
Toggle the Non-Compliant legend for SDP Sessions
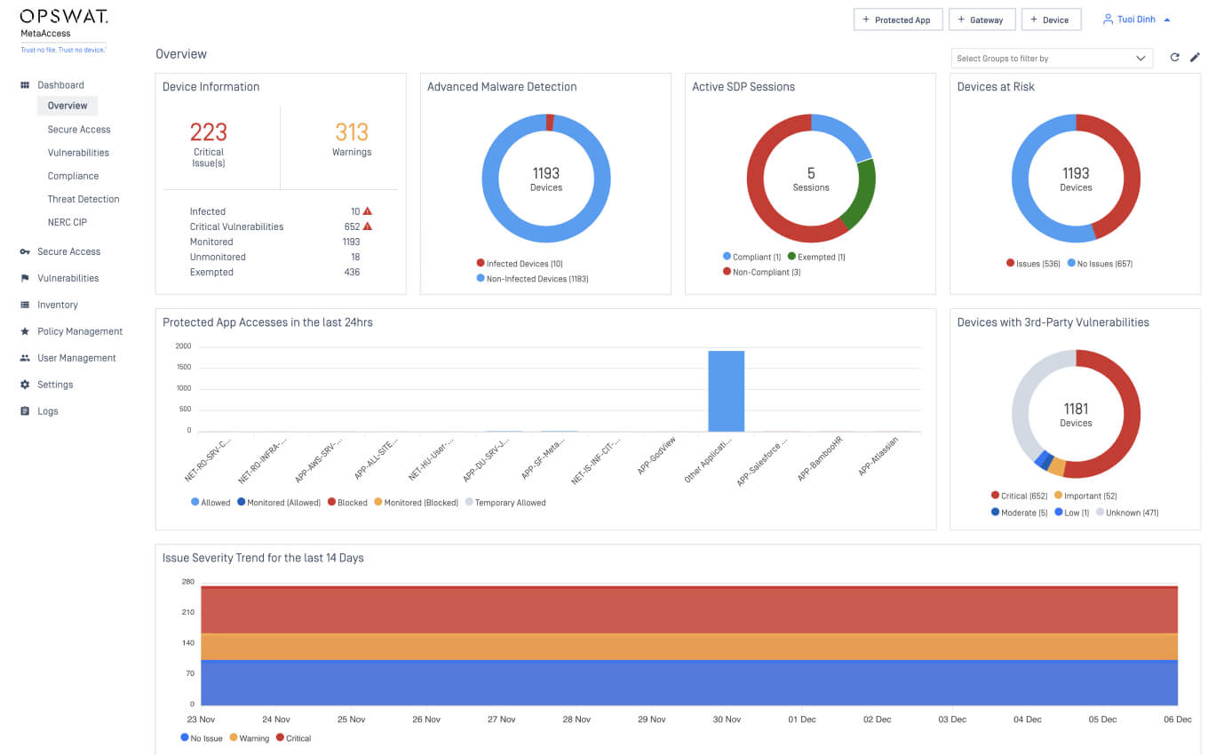761,272
